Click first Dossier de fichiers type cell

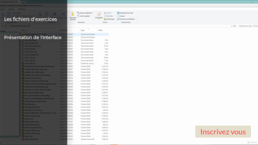click(x=88, y=34)
